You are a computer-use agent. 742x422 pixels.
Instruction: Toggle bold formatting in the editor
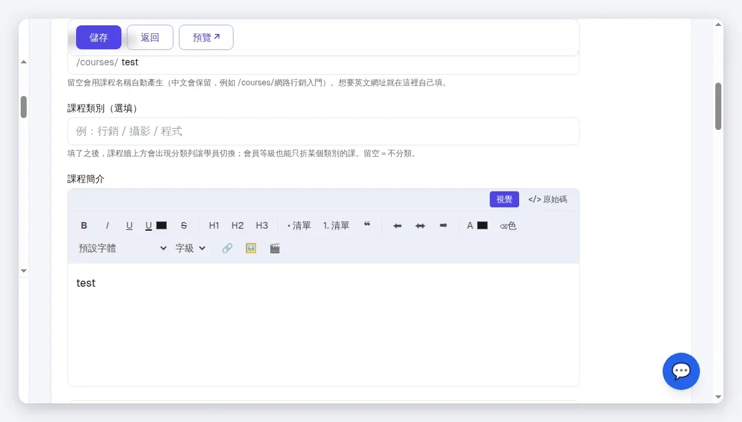point(84,225)
